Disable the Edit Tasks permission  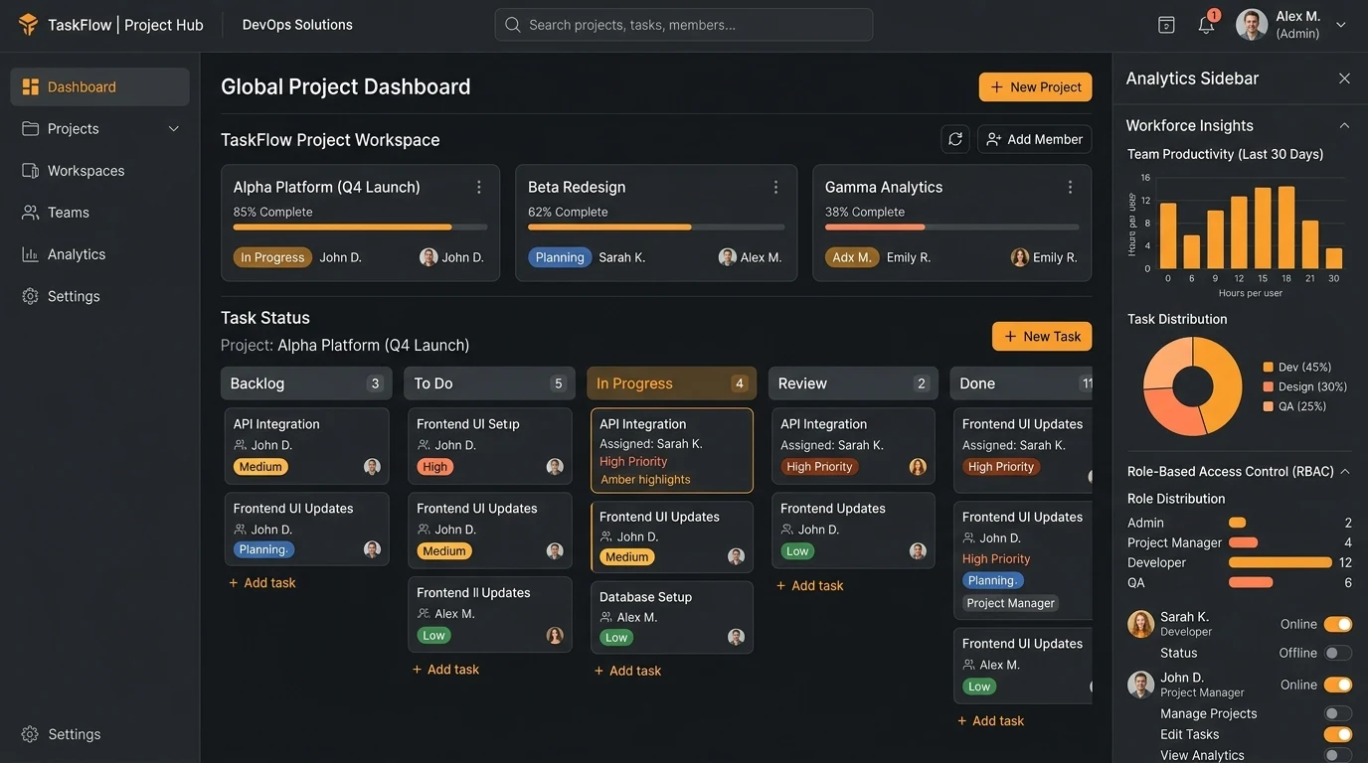[1338, 734]
